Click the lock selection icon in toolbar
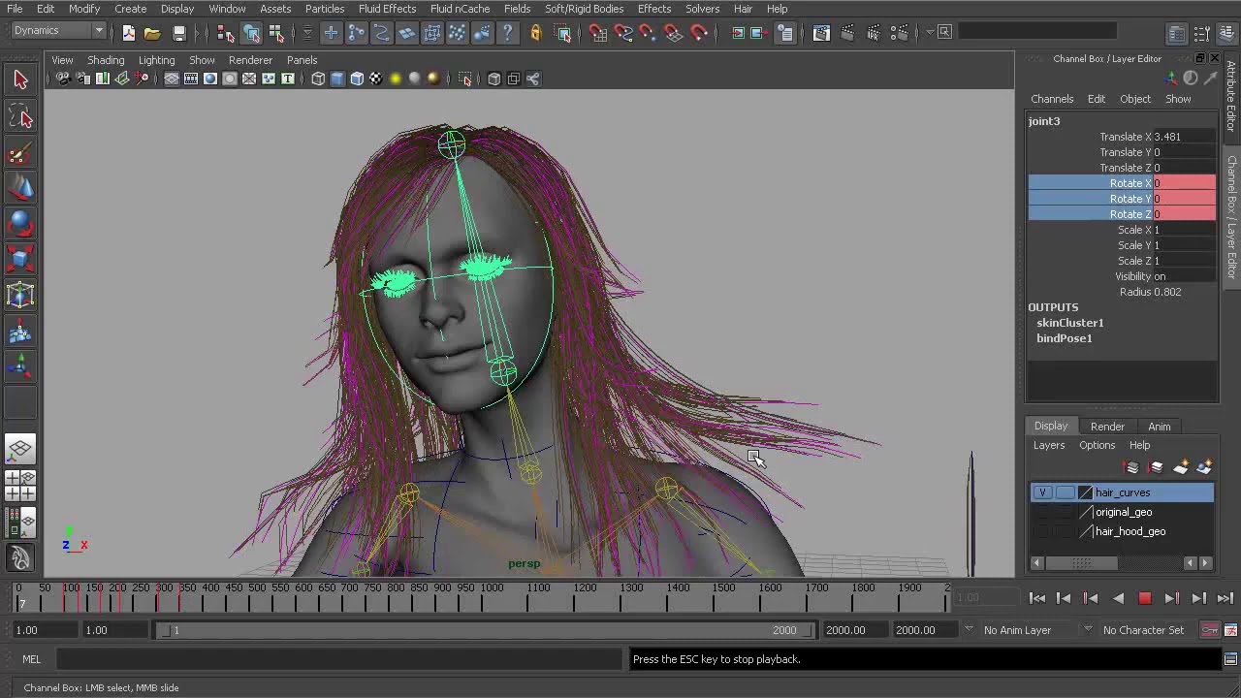 (x=535, y=33)
